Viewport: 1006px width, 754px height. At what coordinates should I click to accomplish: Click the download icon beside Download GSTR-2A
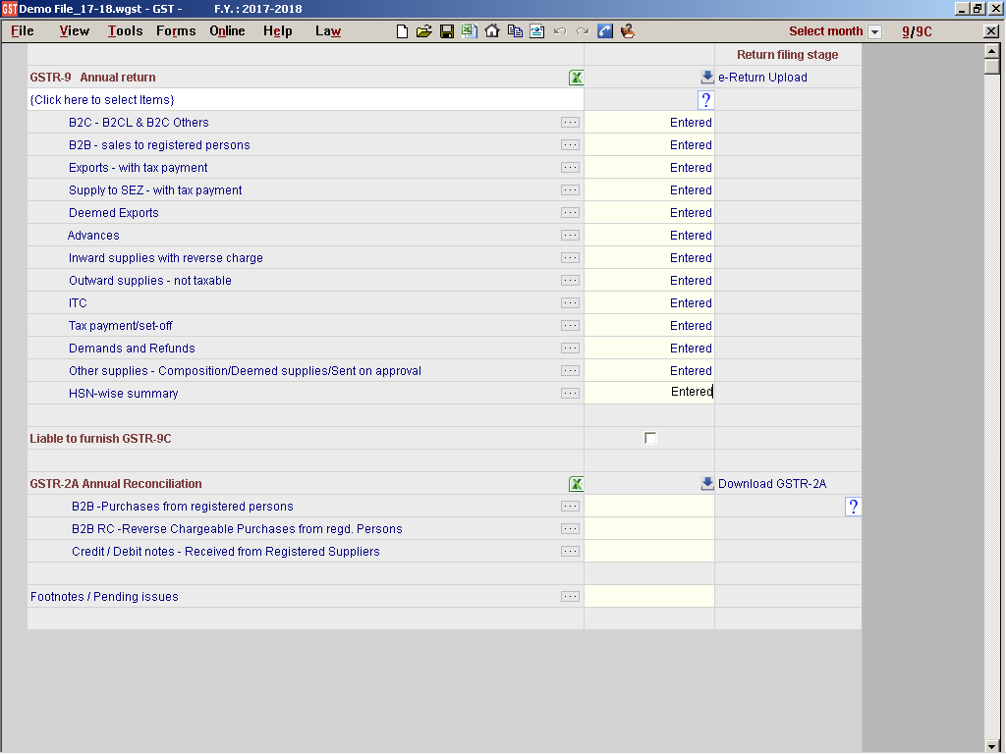(x=706, y=484)
